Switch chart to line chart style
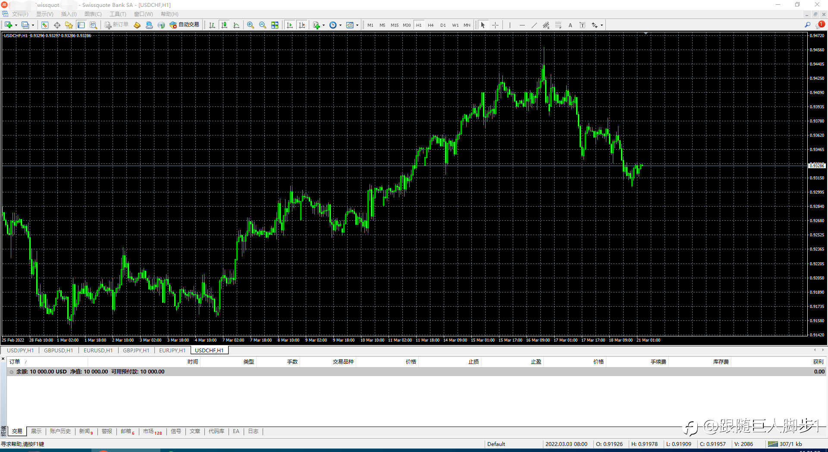This screenshot has width=828, height=452. tap(236, 25)
